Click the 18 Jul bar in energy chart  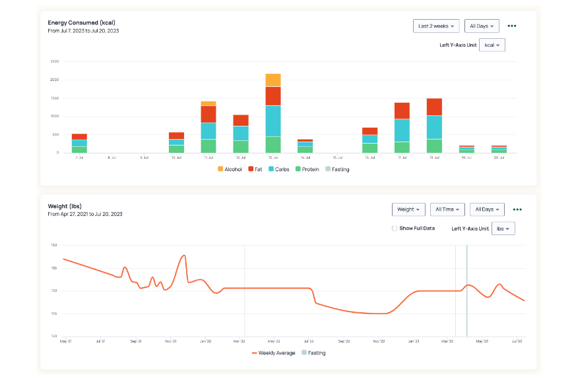click(434, 126)
